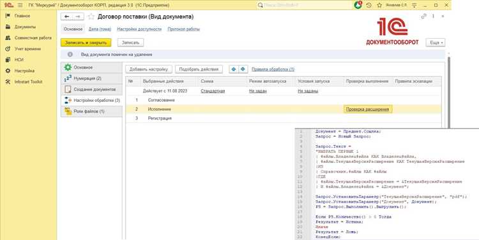Select the Настройки обработки (3) page
Image resolution: width=479 pixels, height=240 pixels.
(x=91, y=100)
